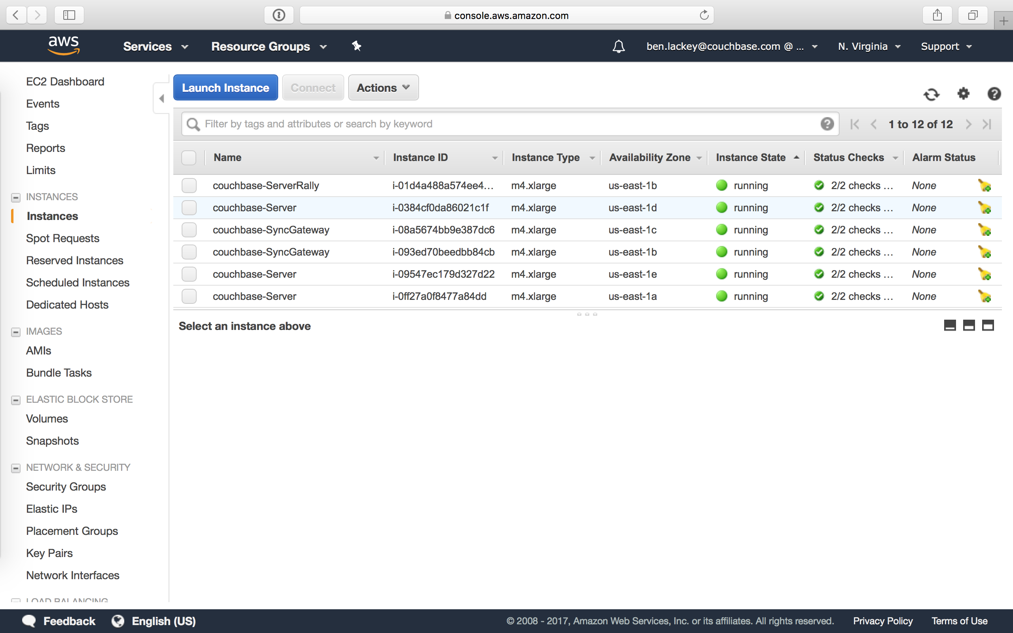Collapse NETWORK & SECURITY section
The height and width of the screenshot is (633, 1013).
point(16,468)
